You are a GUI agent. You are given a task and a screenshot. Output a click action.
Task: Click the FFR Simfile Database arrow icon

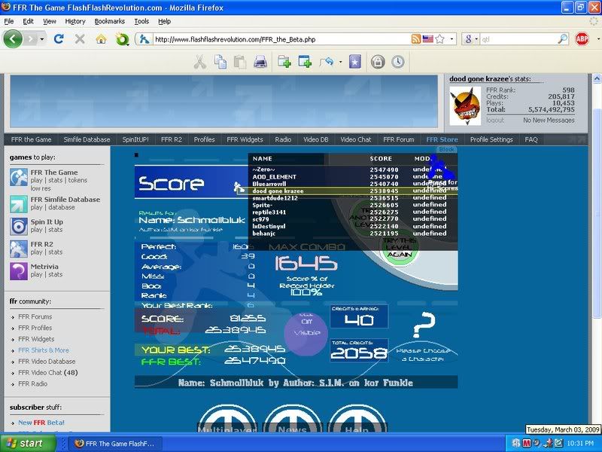click(19, 203)
